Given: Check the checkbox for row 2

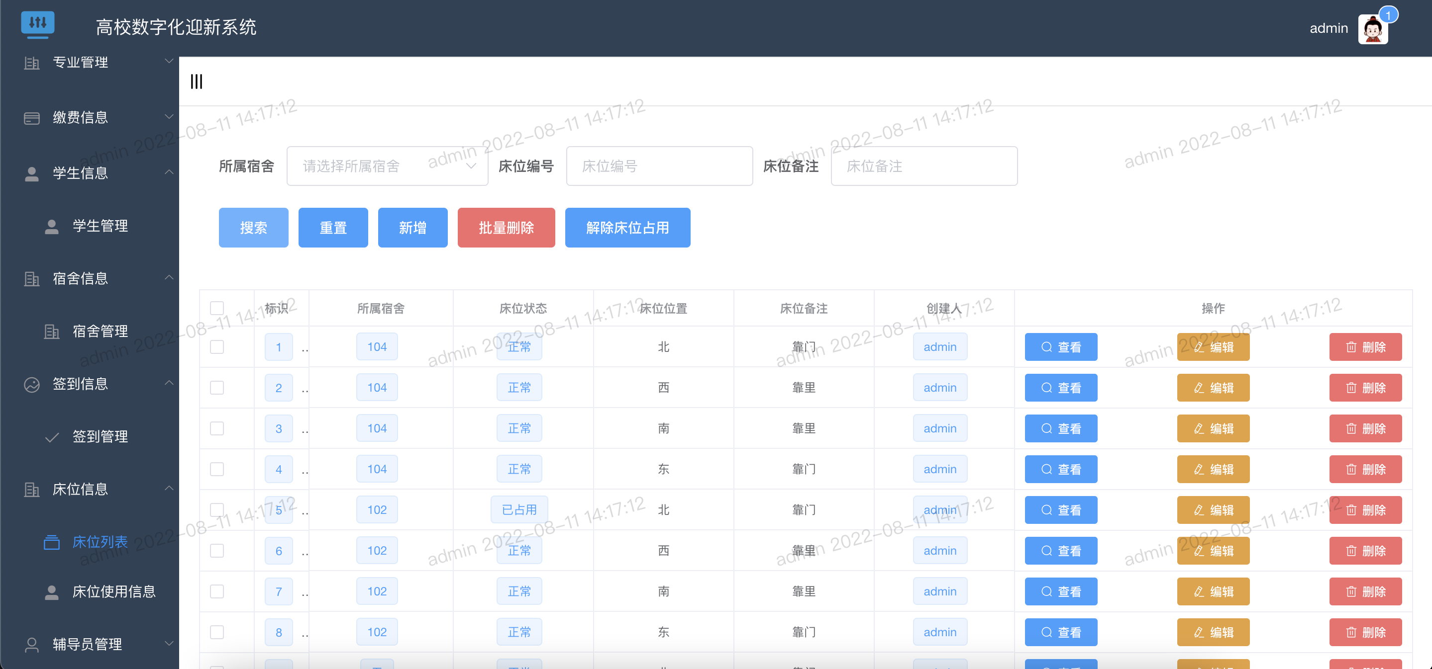Looking at the screenshot, I should (217, 388).
